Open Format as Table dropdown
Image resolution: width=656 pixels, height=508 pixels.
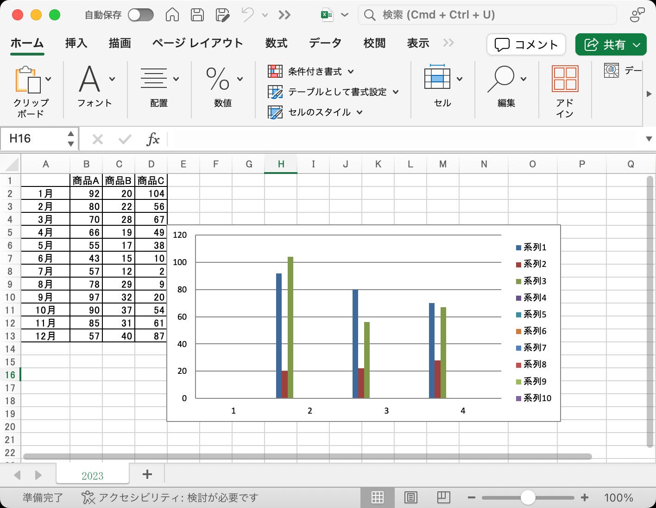click(x=396, y=92)
